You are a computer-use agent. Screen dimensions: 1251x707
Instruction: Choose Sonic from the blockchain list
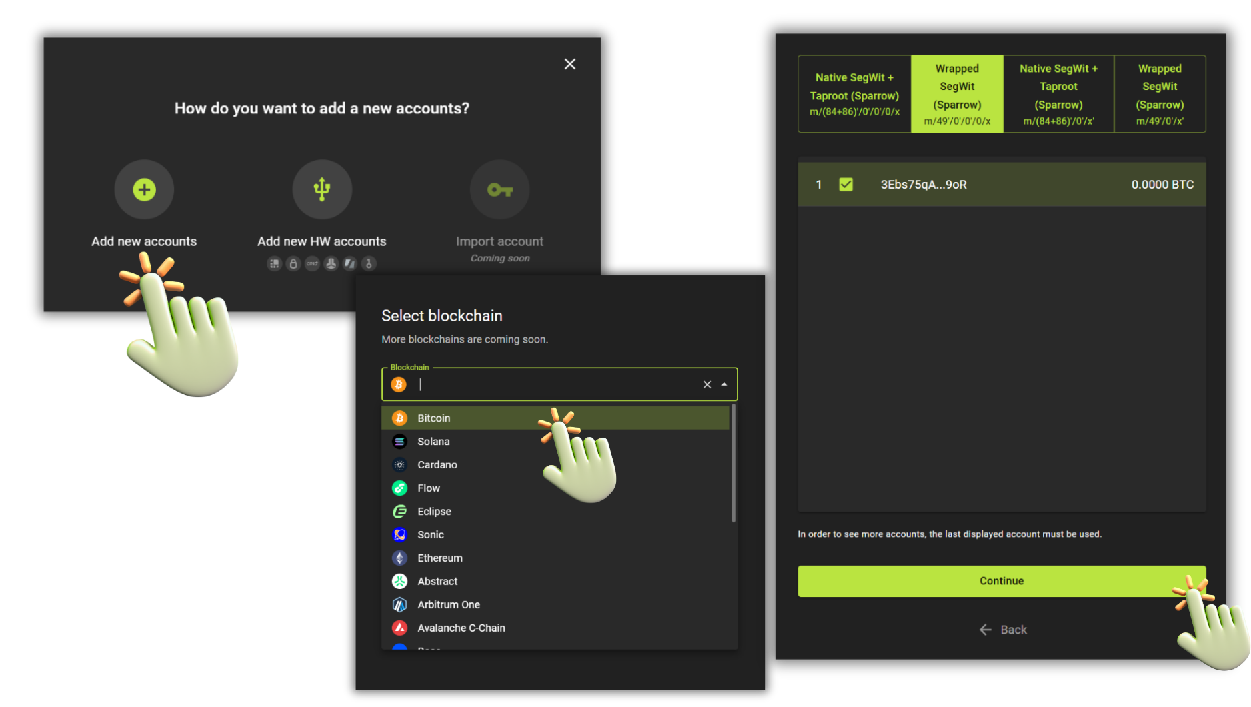[555, 534]
